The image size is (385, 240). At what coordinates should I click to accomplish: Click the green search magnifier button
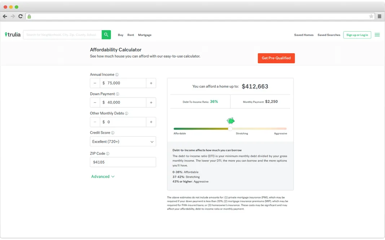pyautogui.click(x=106, y=35)
